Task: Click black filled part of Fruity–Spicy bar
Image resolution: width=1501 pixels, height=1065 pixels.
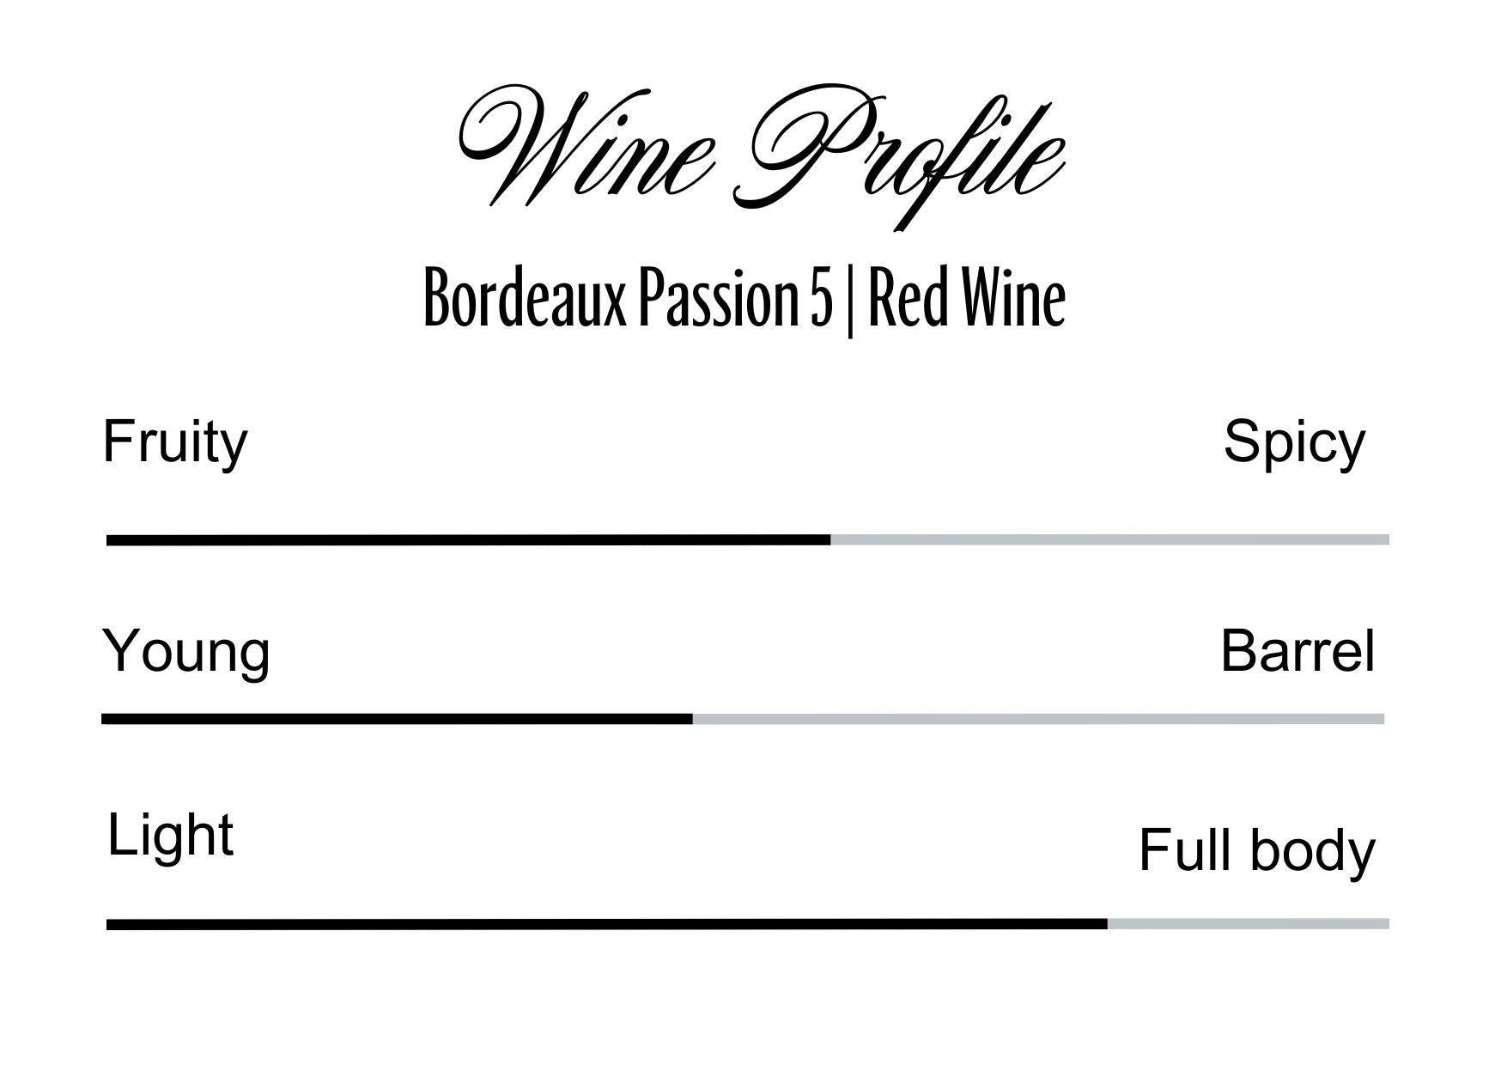Action: [468, 540]
